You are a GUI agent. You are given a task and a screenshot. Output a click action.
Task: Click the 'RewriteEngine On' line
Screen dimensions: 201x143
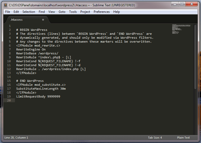(x=31, y=50)
